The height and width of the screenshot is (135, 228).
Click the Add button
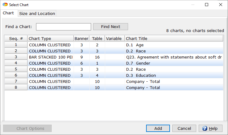click(158, 128)
